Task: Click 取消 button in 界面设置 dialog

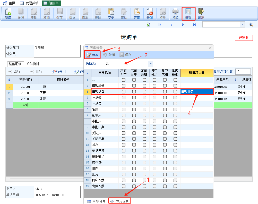Action: tap(109, 55)
